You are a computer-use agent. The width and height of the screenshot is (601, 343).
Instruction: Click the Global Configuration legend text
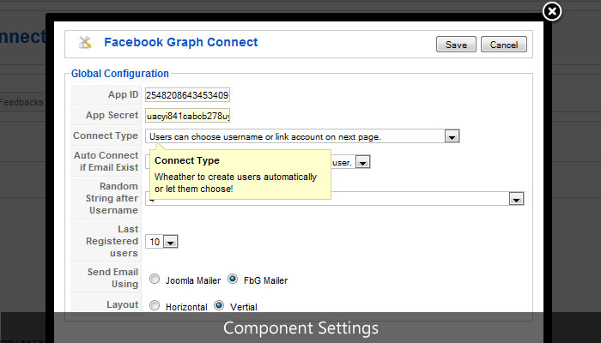[x=120, y=74]
